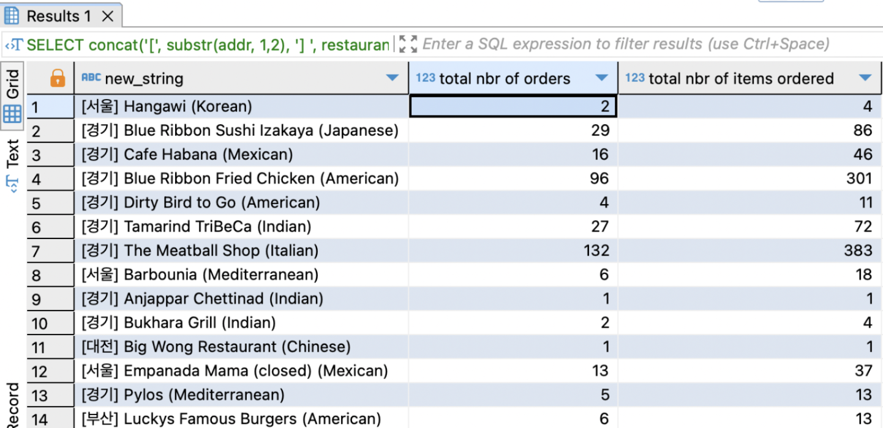
Task: Open total nbr of items ordered dropdown
Action: (865, 78)
